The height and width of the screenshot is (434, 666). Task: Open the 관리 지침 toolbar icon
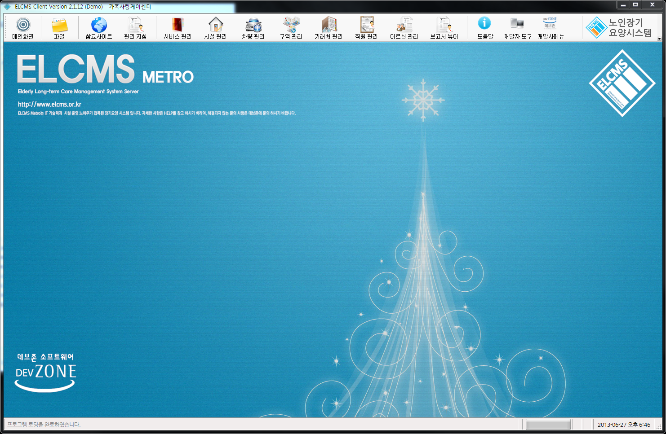tap(135, 28)
